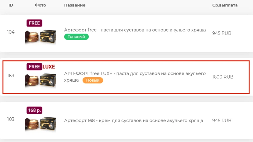Select offer ID 104
Image resolution: width=253 pixels, height=142 pixels.
coord(11,32)
